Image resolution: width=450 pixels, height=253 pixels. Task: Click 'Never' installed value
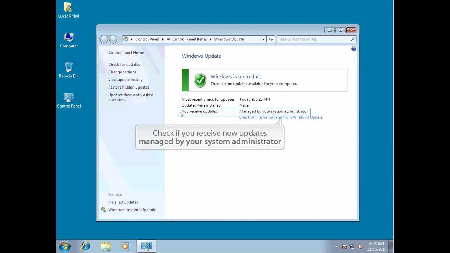point(245,105)
